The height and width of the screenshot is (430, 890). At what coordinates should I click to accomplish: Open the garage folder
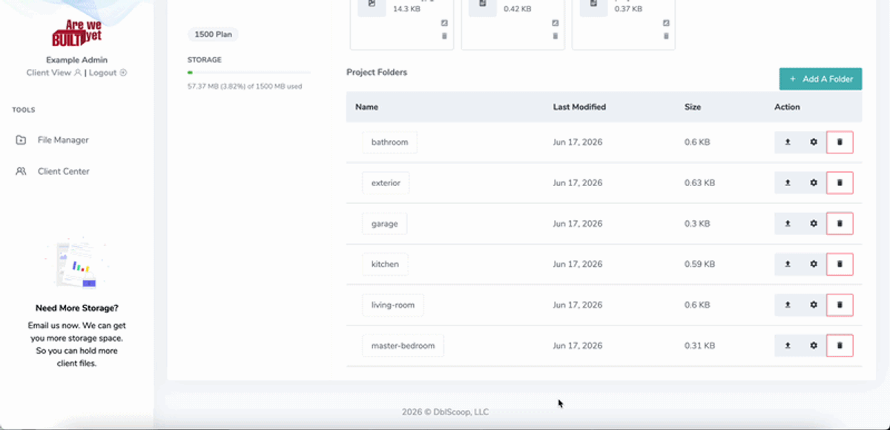(x=384, y=223)
